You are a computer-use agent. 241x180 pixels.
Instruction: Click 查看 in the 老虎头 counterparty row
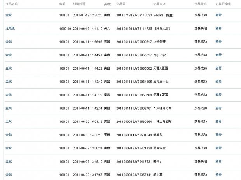(218, 135)
